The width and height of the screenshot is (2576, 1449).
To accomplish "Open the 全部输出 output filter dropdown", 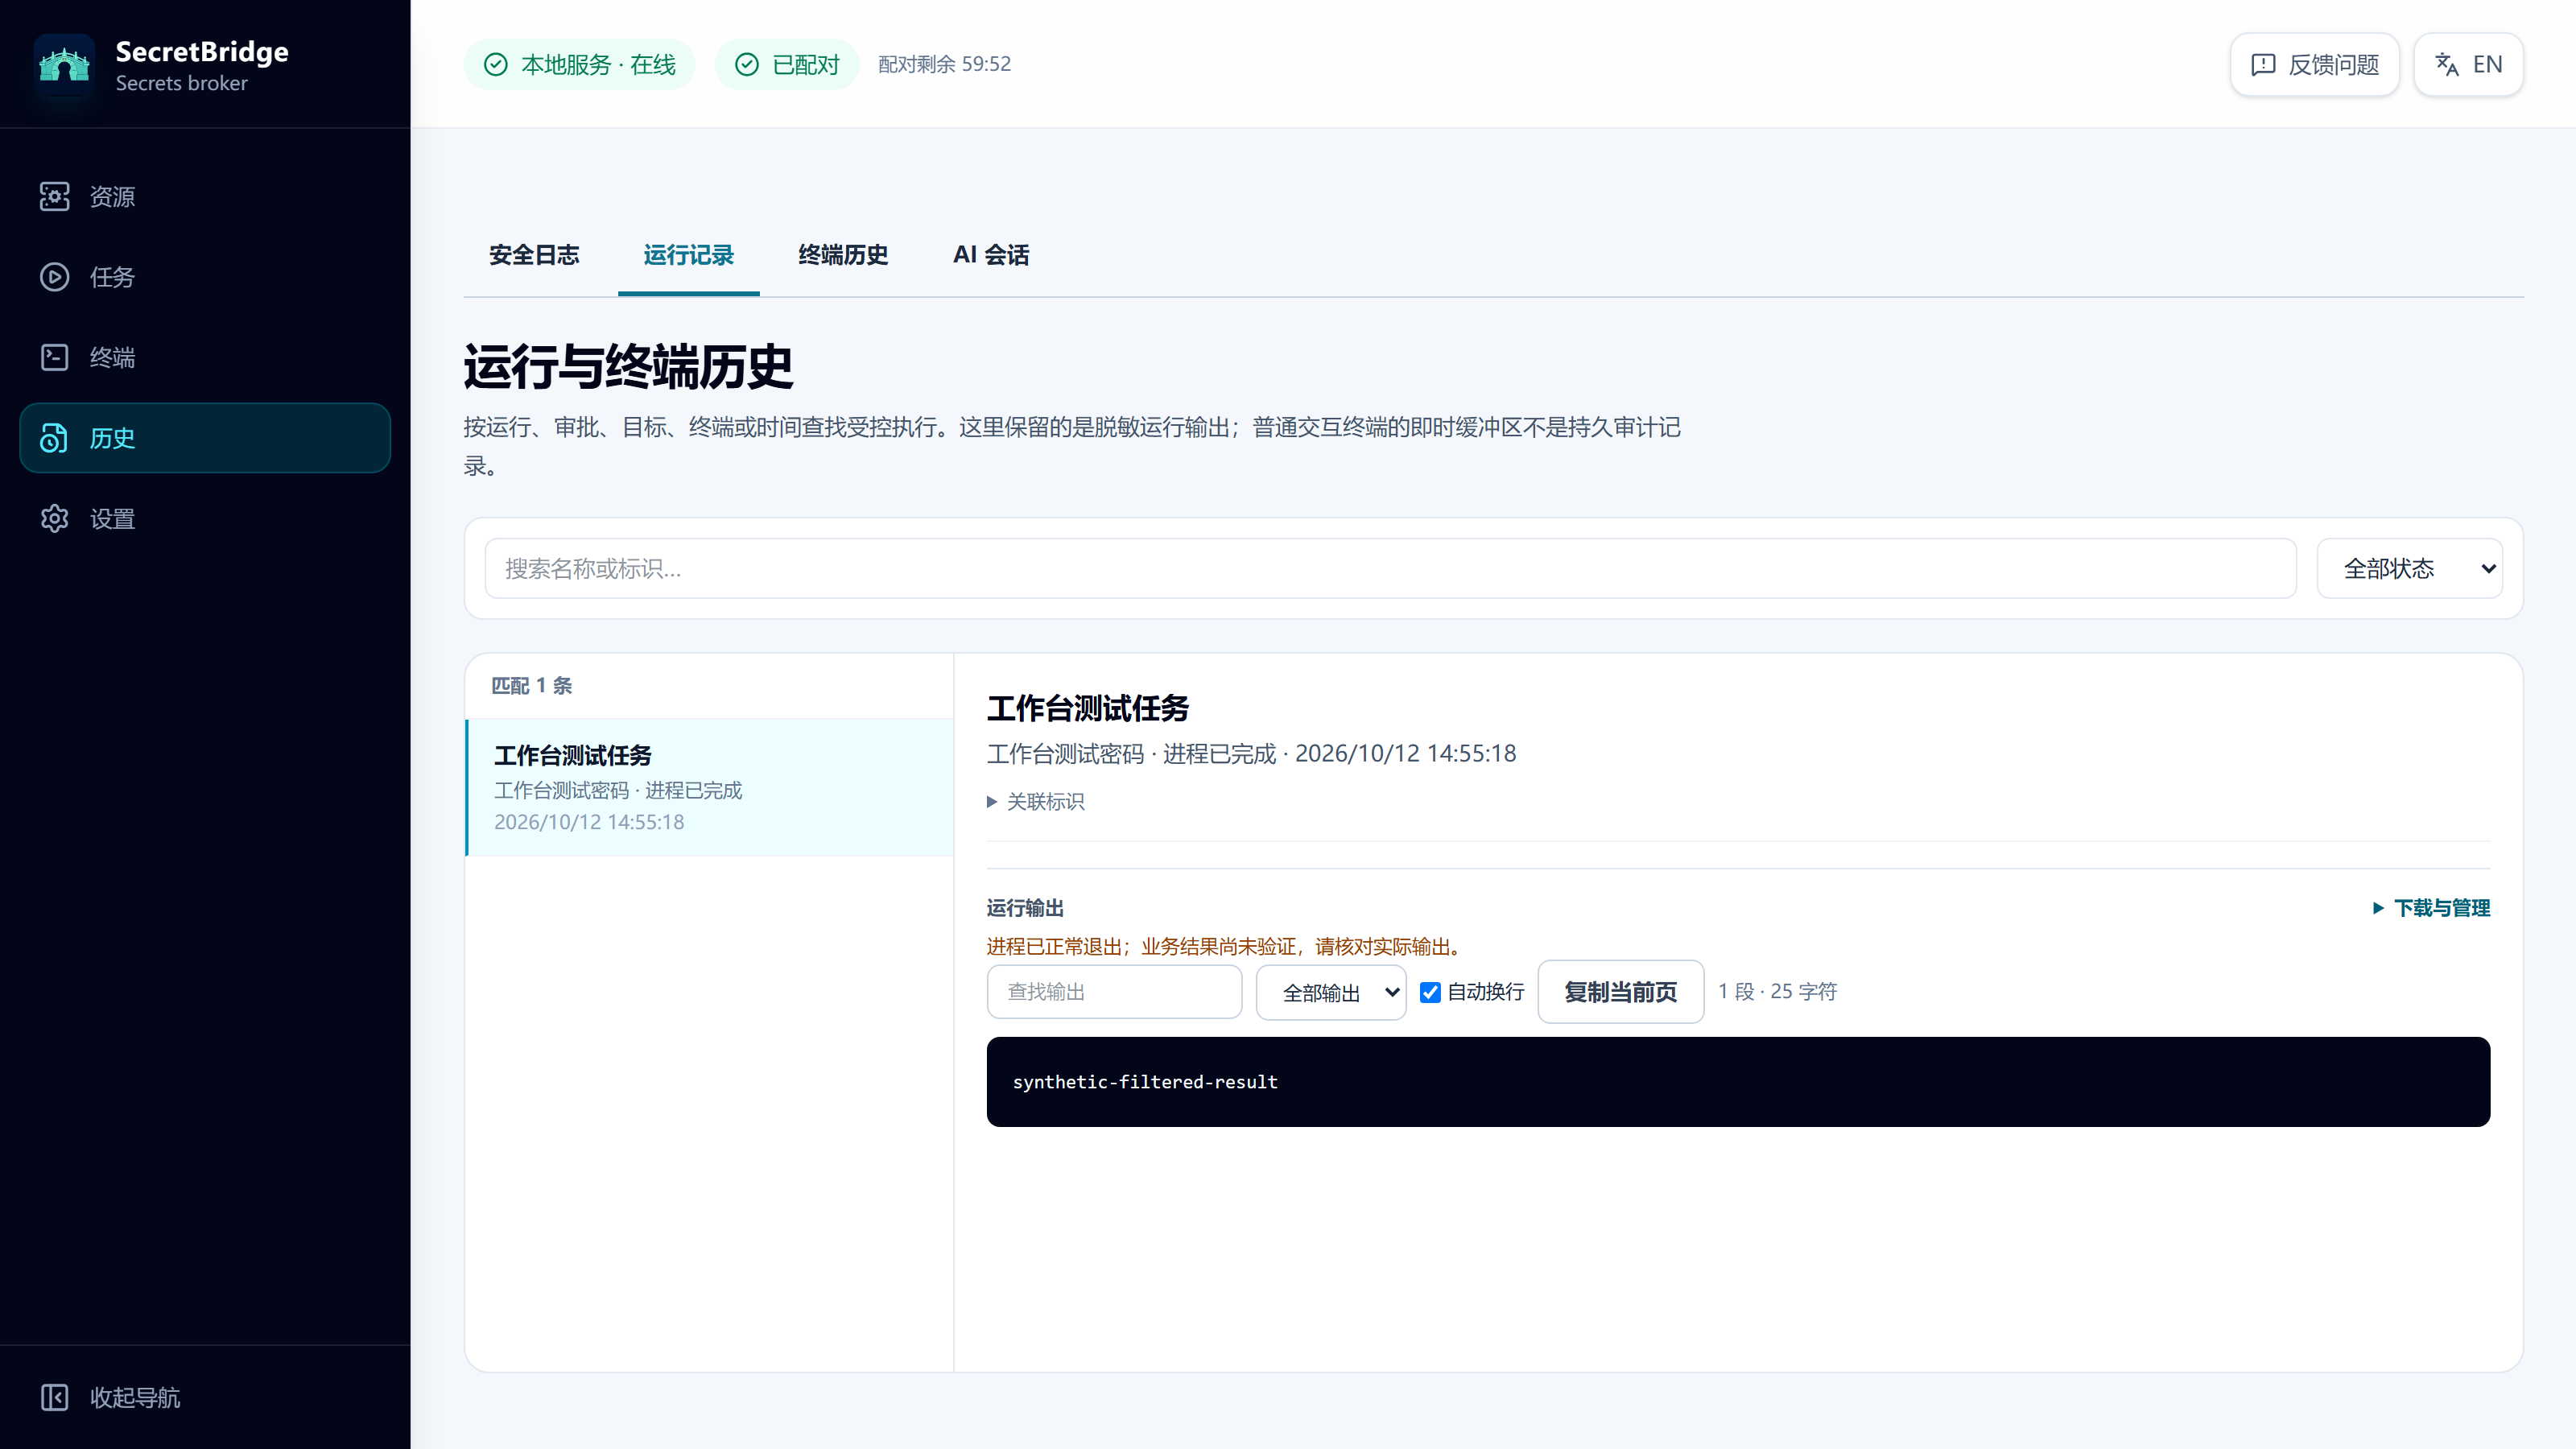I will [1331, 992].
